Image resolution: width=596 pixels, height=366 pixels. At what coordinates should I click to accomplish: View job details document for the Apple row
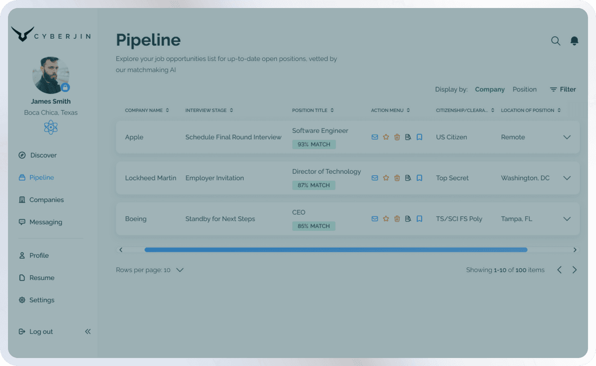tap(408, 137)
